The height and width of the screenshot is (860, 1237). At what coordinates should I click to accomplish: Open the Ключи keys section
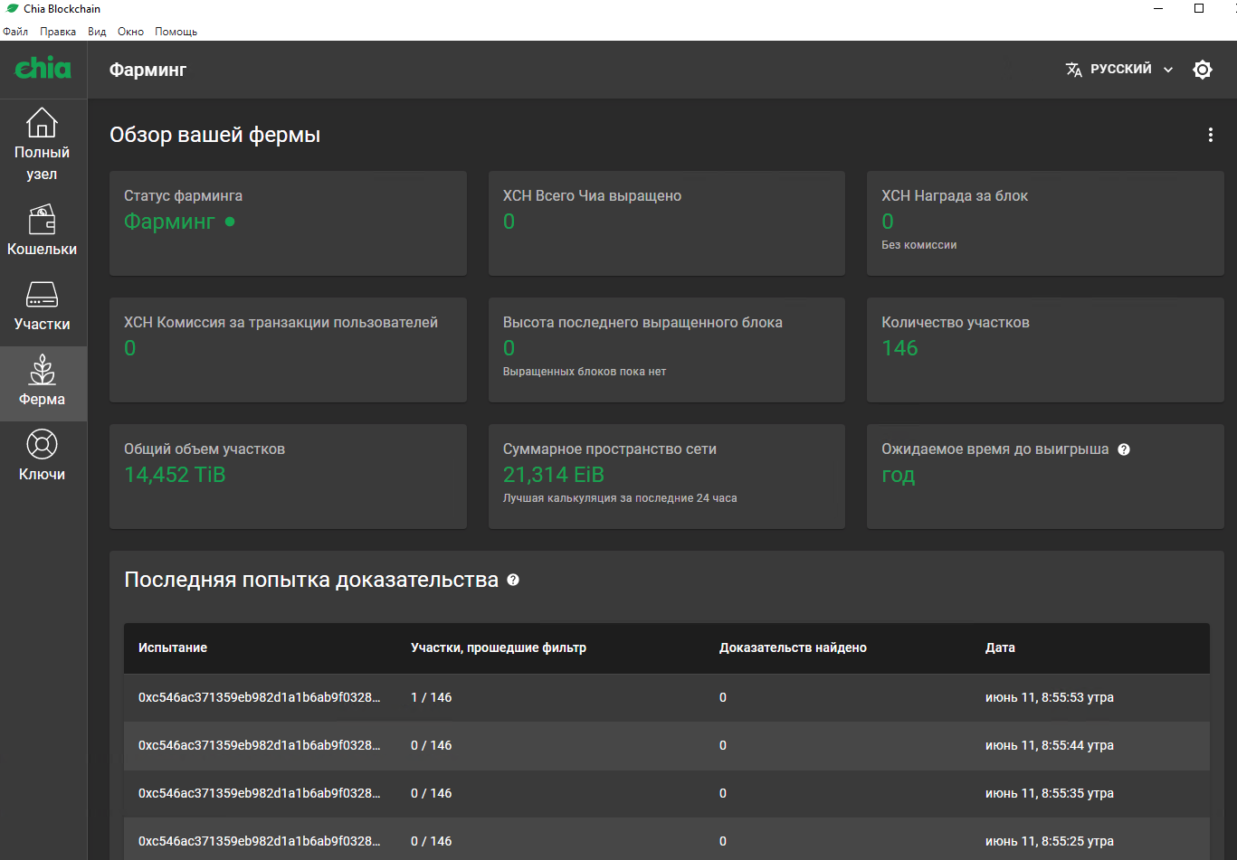[x=43, y=456]
